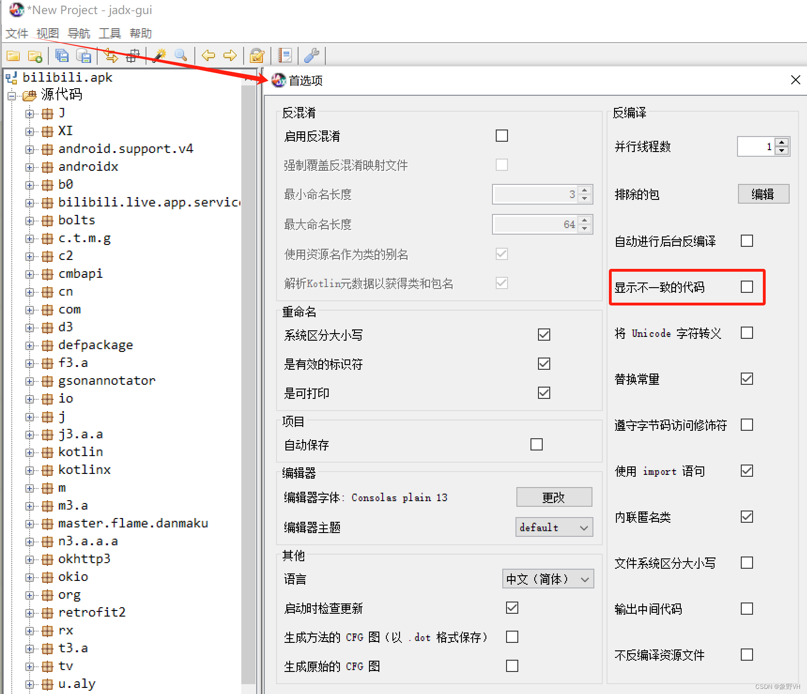This screenshot has height=694, width=807.
Task: Toggle 生成原始的 CFG 图 checkbox
Action: [x=512, y=666]
